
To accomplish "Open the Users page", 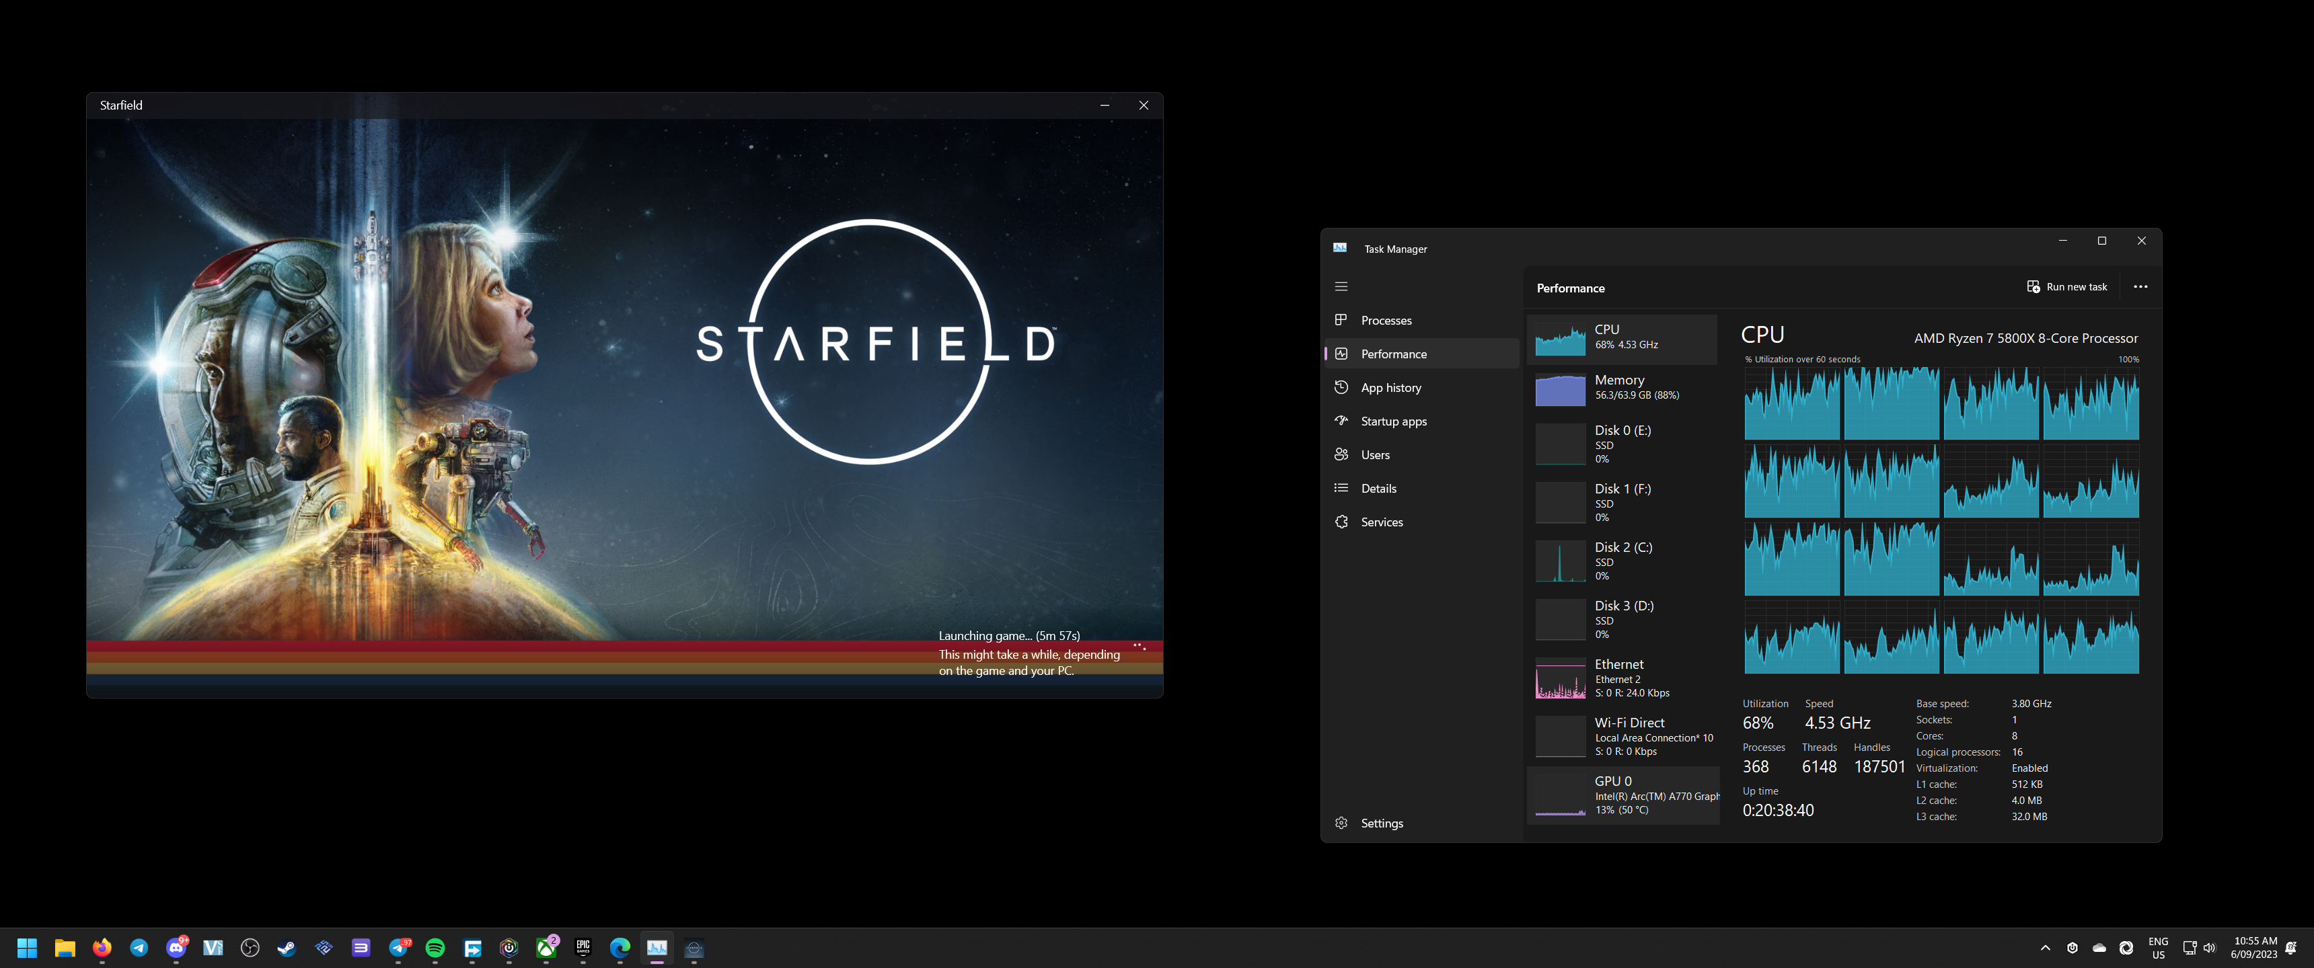I will (1374, 455).
